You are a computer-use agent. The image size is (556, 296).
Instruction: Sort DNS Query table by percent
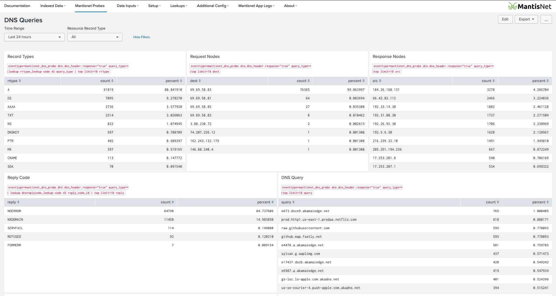(540, 202)
